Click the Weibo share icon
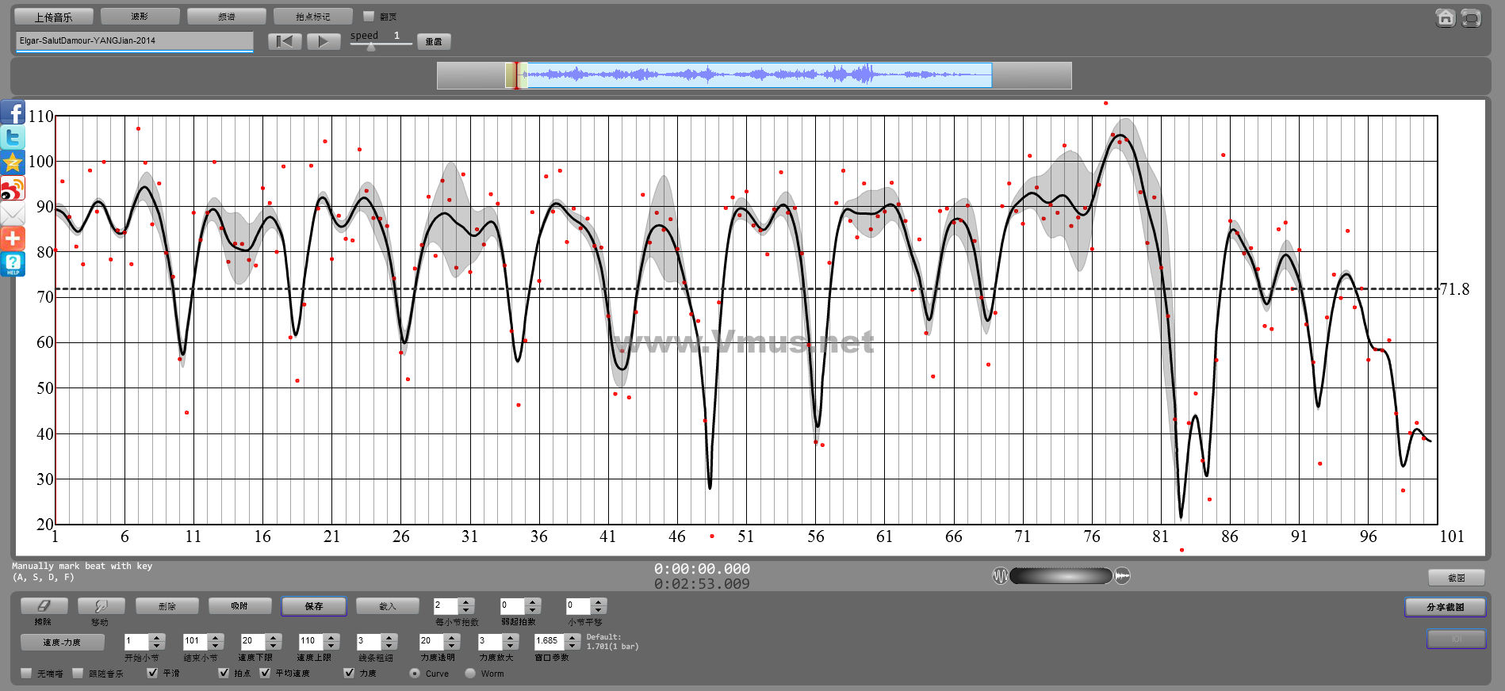The width and height of the screenshot is (1505, 691). pos(13,189)
